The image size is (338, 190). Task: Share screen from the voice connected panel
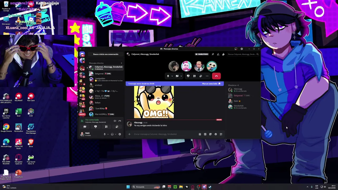click(96, 127)
